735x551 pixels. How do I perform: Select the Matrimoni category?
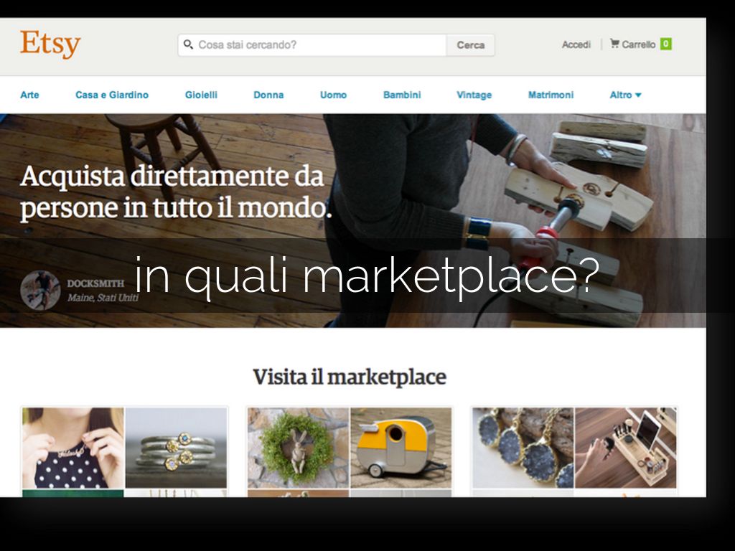pos(551,95)
